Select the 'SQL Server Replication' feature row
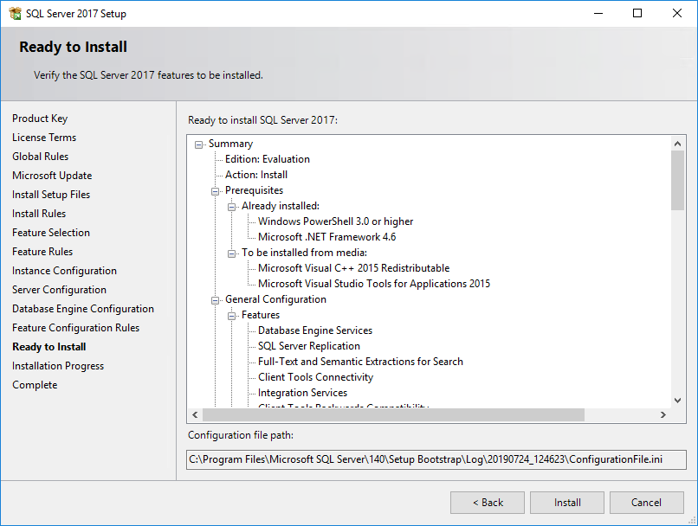The image size is (698, 526). point(309,346)
